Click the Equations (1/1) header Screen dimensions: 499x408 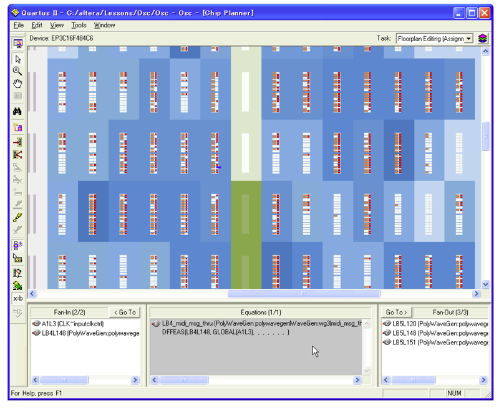[x=261, y=312]
